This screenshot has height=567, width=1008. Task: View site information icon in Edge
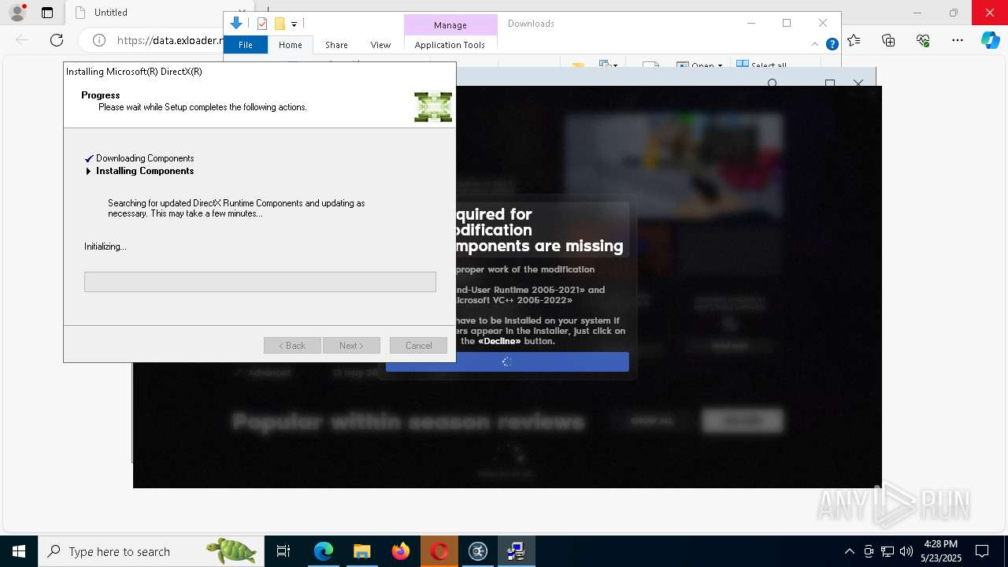tap(98, 40)
